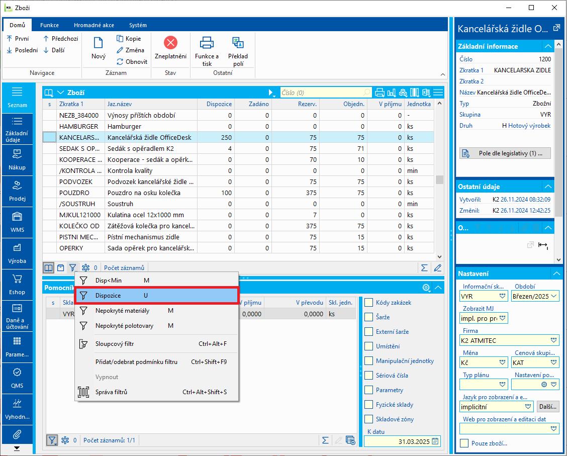
Task: Open Funkce a tisk printer icon
Action: tap(207, 43)
